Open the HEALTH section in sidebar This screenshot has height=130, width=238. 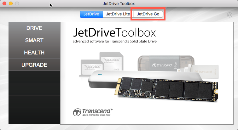coord(34,53)
